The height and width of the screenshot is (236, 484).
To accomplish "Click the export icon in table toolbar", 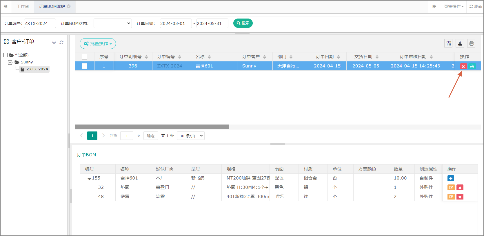I will 460,43.
